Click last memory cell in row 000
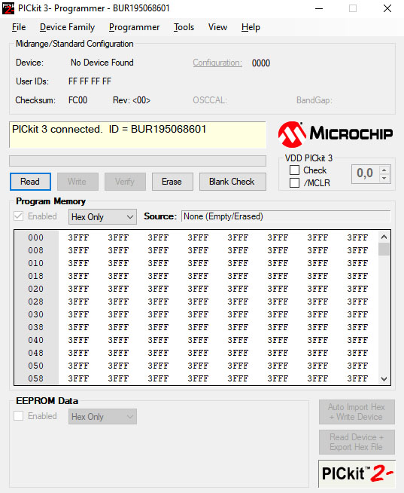This screenshot has width=404, height=493. coord(357,237)
